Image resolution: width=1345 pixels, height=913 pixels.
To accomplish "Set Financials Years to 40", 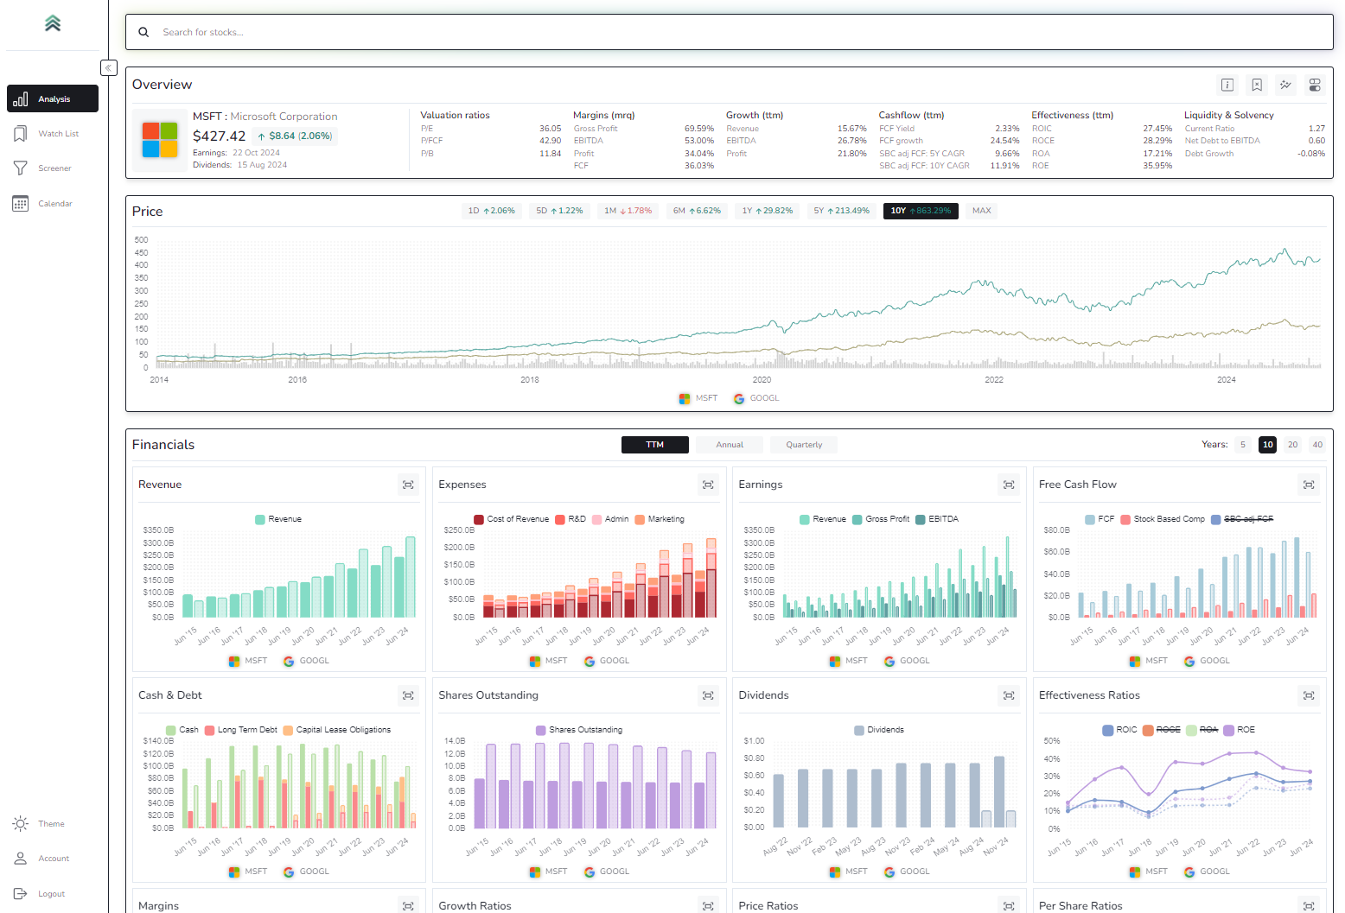I will point(1317,445).
